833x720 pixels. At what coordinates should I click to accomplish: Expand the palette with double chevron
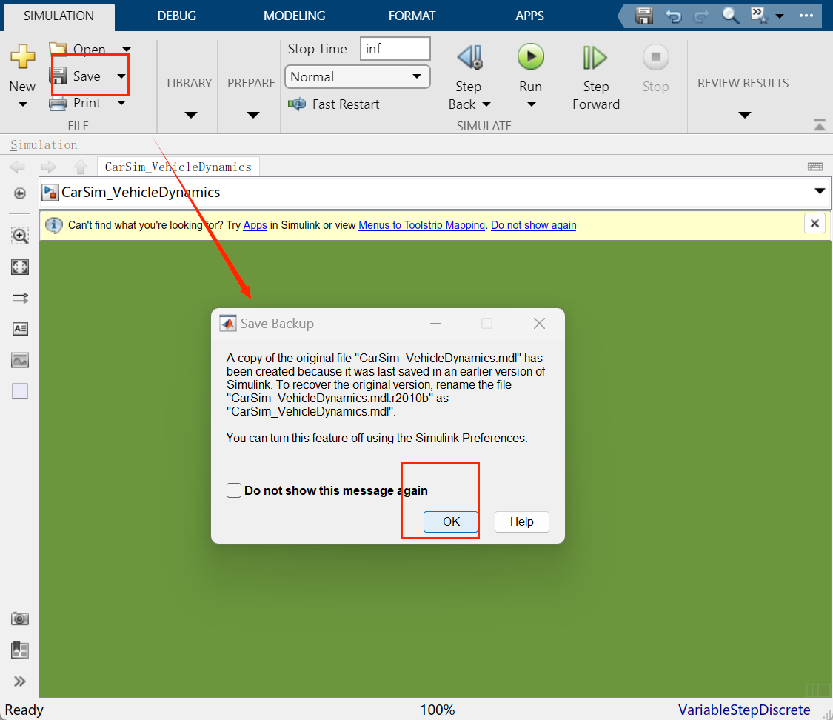(x=20, y=681)
